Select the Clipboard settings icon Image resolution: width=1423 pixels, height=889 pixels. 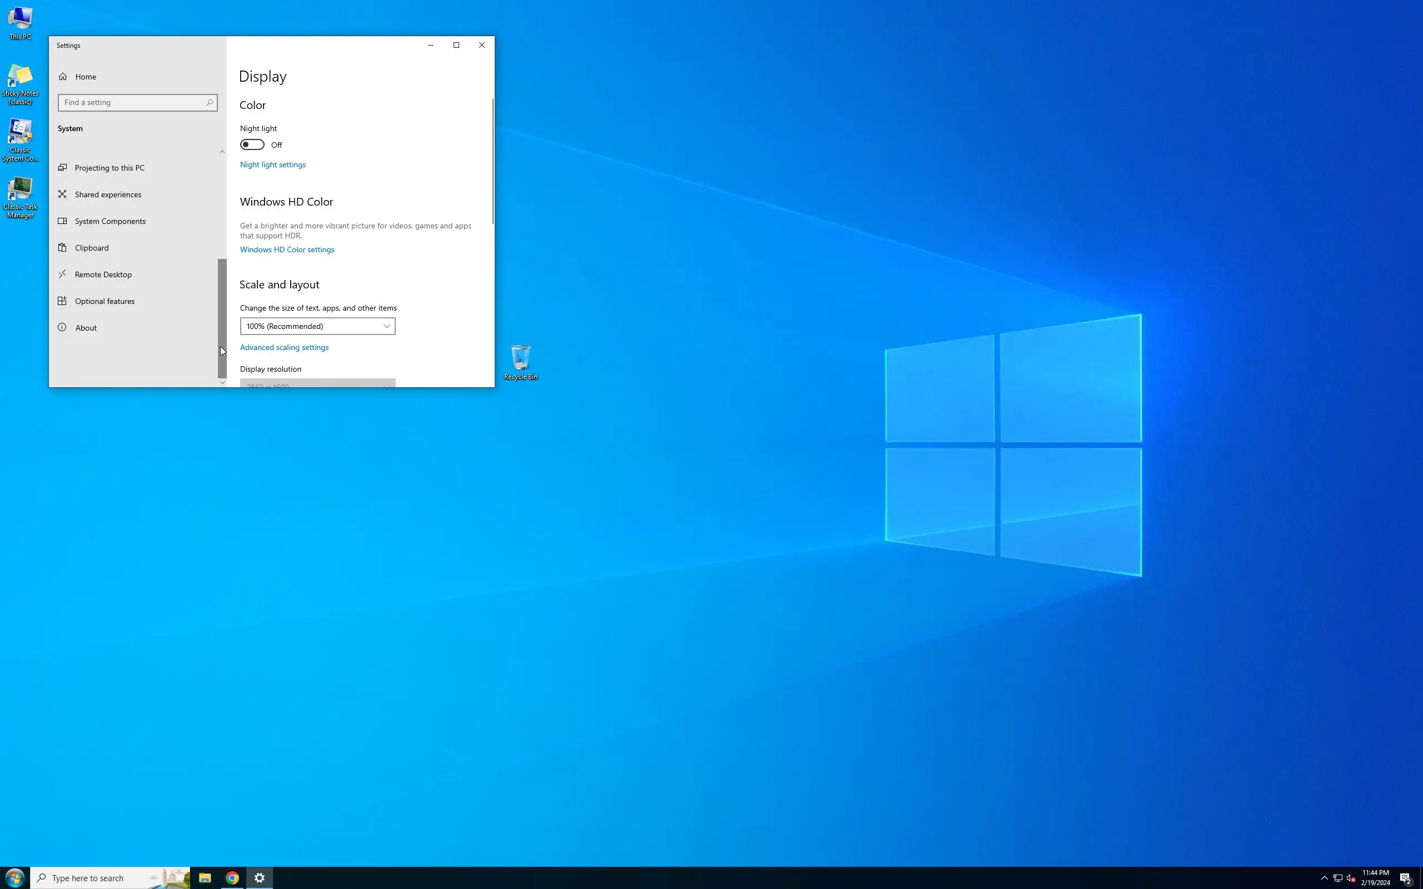(x=62, y=248)
